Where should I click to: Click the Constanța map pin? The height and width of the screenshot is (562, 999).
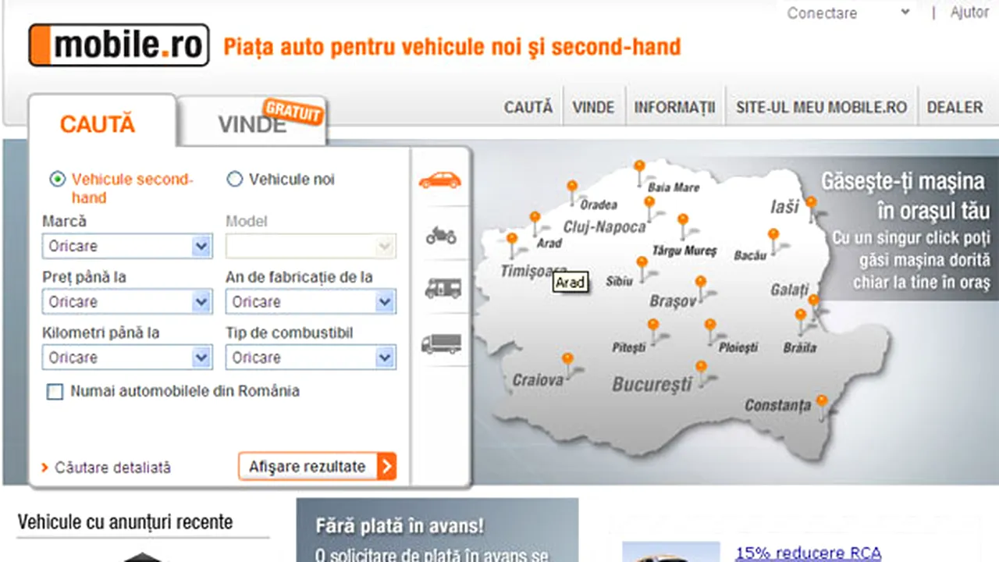tap(821, 401)
